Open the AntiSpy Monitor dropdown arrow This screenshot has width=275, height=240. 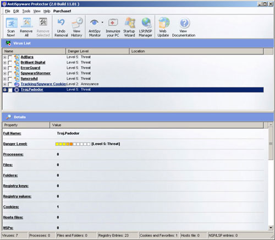(x=102, y=23)
